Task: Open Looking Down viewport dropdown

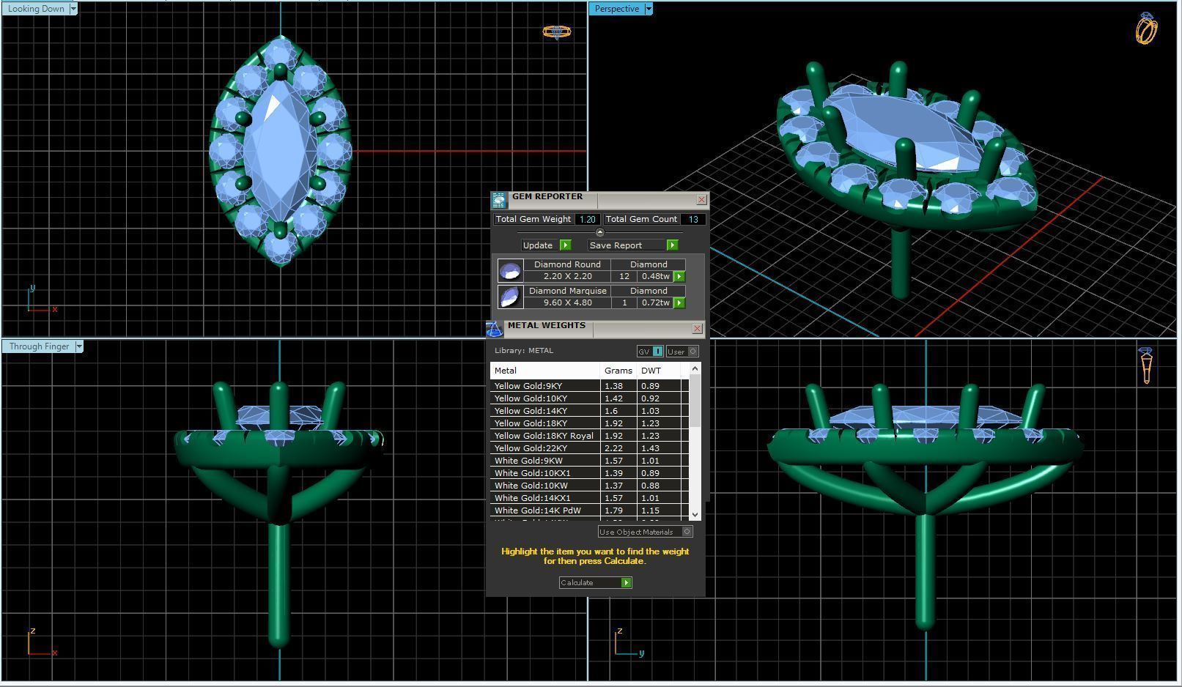Action: (73, 9)
